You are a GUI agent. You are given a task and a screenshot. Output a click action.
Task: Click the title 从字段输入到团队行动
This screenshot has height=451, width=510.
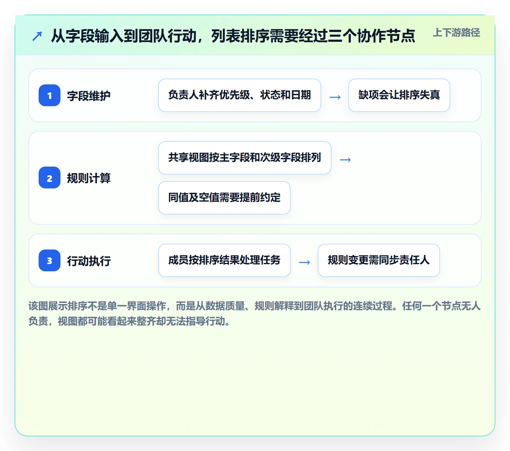coord(233,36)
